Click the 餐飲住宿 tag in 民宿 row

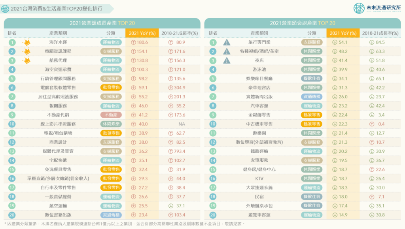312,197
